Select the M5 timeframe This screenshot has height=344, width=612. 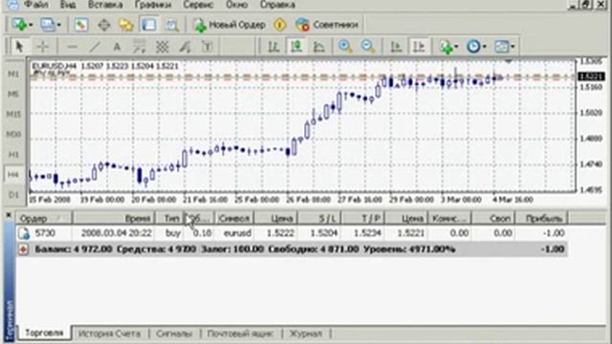[x=13, y=94]
